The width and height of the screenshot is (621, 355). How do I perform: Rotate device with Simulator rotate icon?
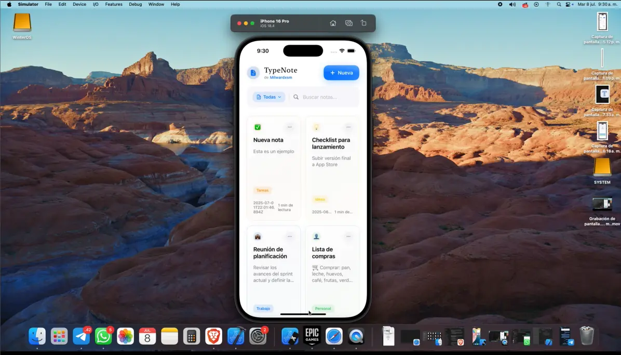363,23
